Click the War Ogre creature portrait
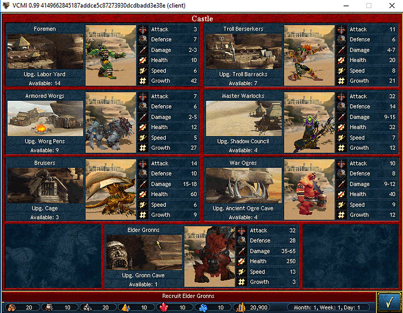Image resolution: width=403 pixels, height=313 pixels. (309, 189)
